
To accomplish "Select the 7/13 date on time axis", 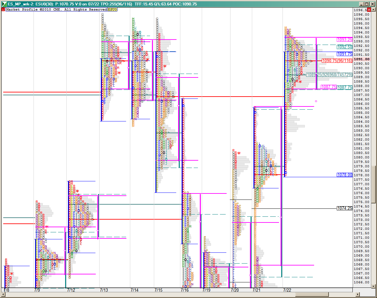I will [x=104, y=290].
